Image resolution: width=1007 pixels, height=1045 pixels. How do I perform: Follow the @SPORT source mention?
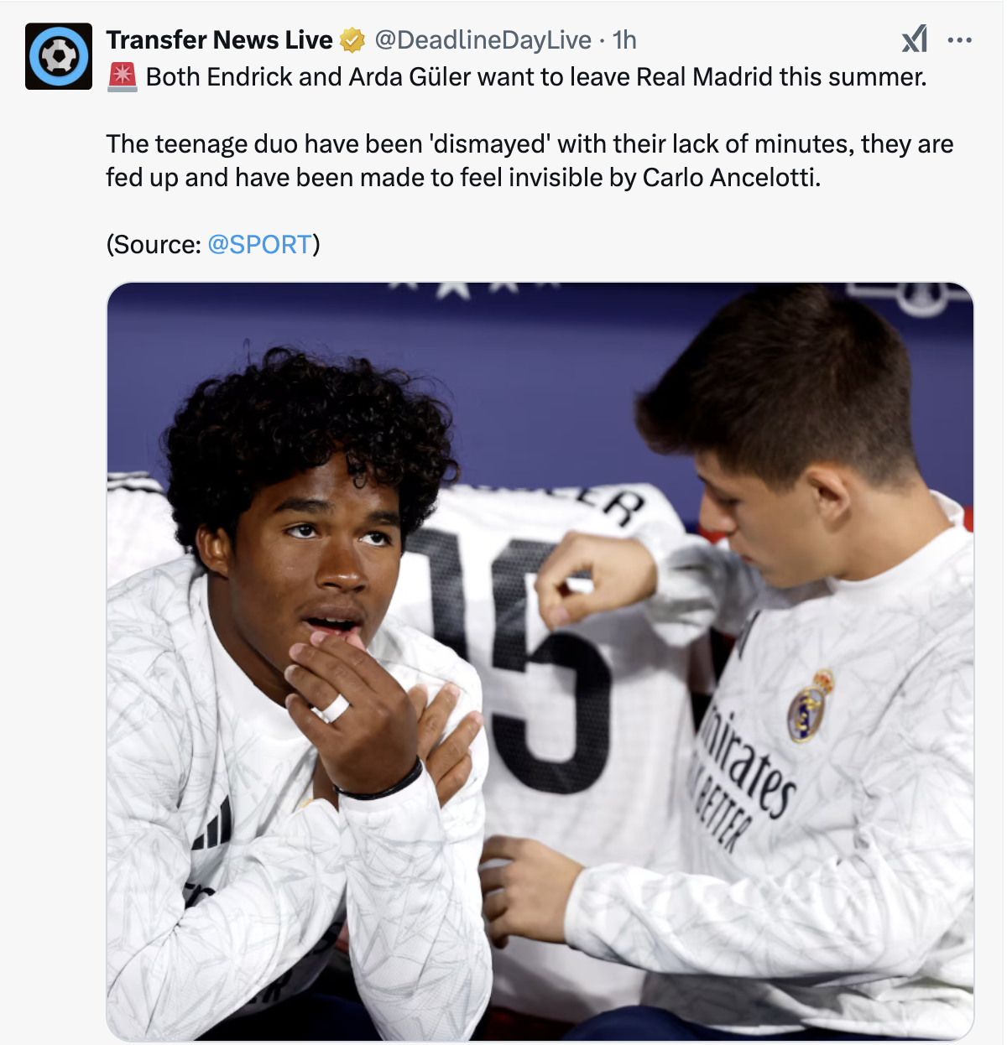tap(259, 244)
